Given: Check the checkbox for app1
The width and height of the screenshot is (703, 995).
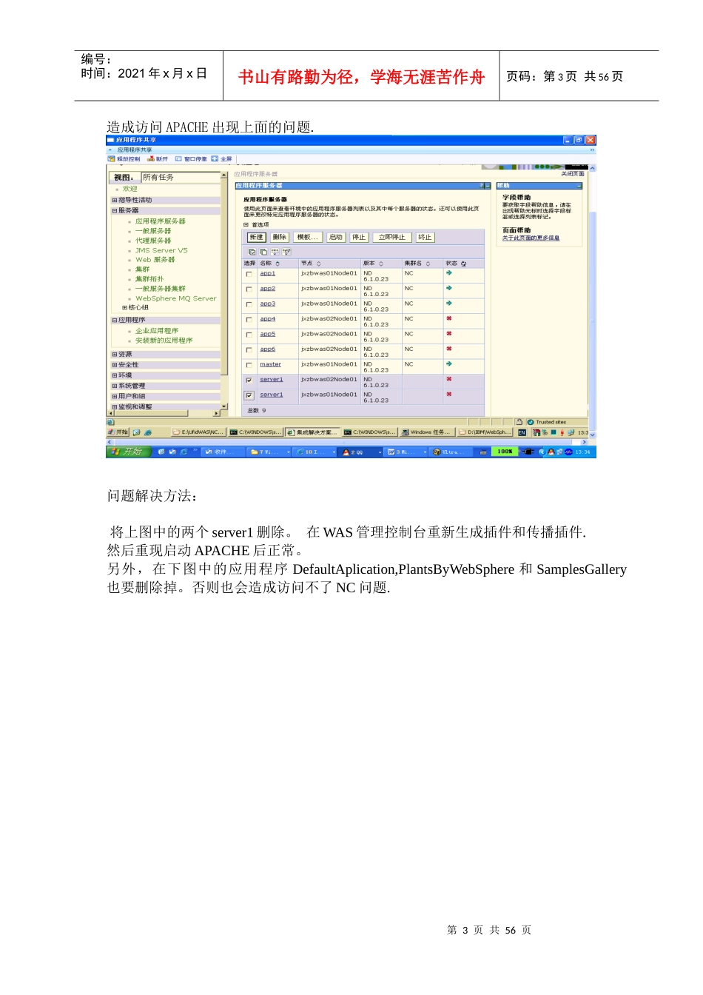Looking at the screenshot, I should 249,274.
